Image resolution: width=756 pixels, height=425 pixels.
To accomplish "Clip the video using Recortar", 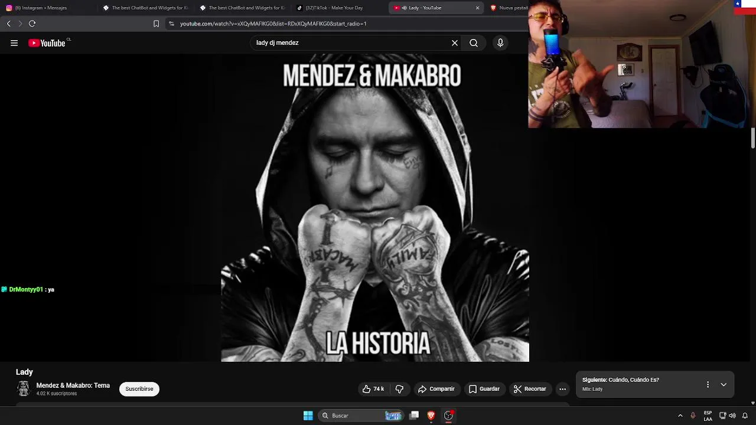I will [530, 389].
